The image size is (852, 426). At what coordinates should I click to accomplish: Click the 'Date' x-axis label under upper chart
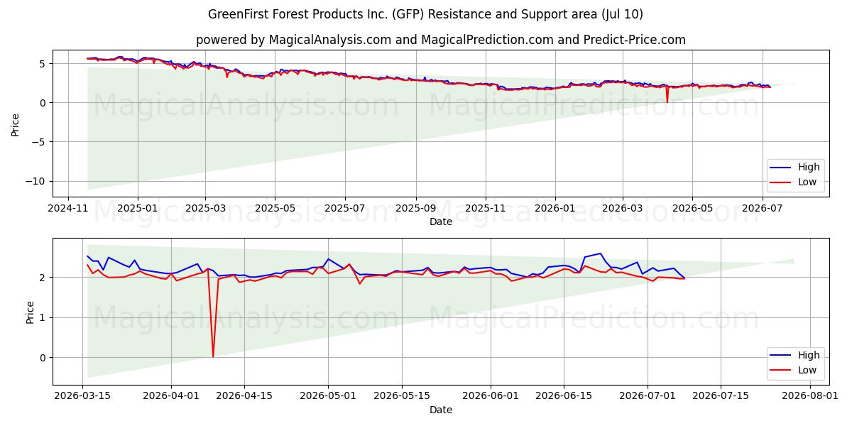coord(441,222)
